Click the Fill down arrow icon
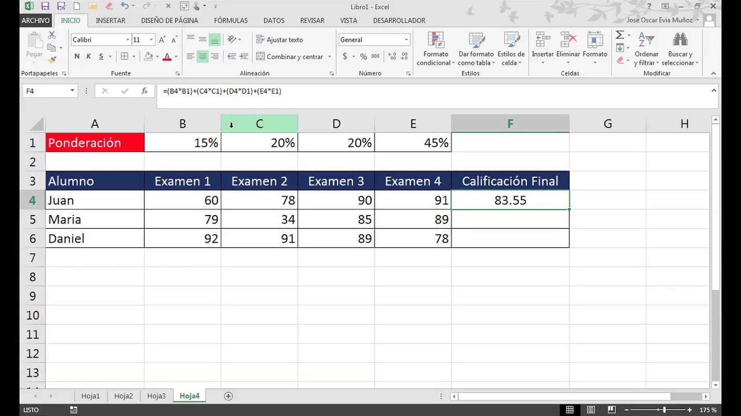741x416 pixels. coord(620,47)
